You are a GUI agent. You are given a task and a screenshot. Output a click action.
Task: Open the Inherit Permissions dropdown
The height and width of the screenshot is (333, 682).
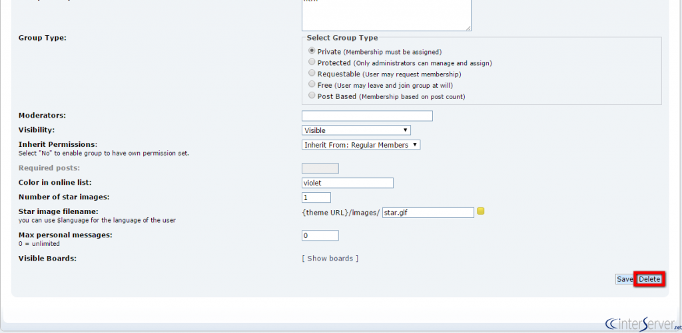pyautogui.click(x=361, y=145)
